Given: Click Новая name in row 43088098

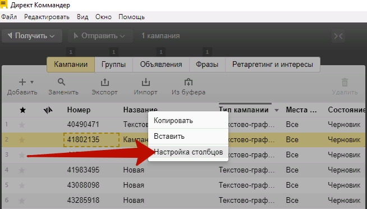Looking at the screenshot, I should (134, 185).
